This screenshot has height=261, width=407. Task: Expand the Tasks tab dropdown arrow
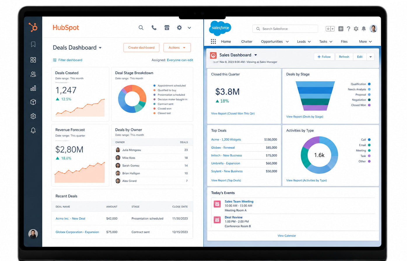[x=331, y=42]
